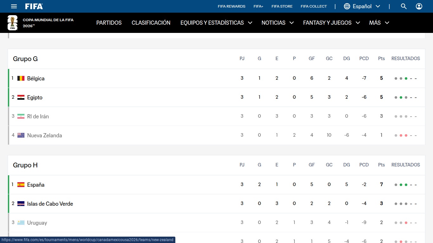Click the Uruguay flag icon
This screenshot has width=433, height=243.
coord(21,222)
